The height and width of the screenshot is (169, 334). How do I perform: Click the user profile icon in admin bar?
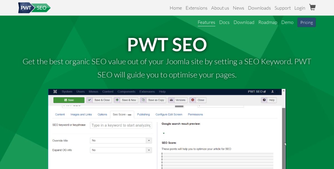point(272,92)
